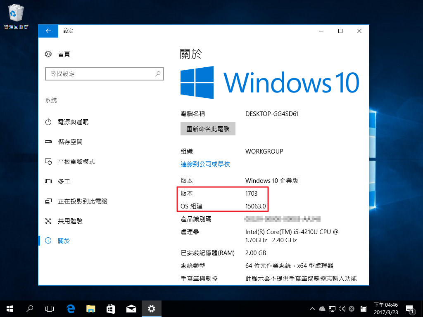Viewport: 423px width, 317px height.
Task: Select 共用體驗 in the sidebar
Action: coord(70,221)
